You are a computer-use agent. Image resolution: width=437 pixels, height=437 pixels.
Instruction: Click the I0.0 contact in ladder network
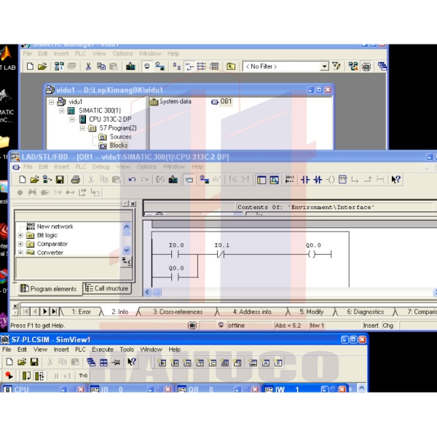(175, 254)
